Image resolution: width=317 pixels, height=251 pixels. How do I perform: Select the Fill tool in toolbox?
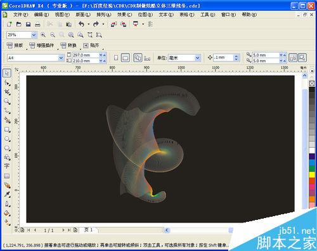click(7, 213)
